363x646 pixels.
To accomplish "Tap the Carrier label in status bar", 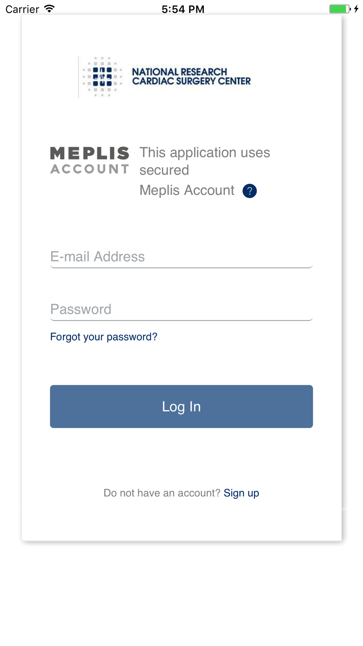I will coord(22,9).
